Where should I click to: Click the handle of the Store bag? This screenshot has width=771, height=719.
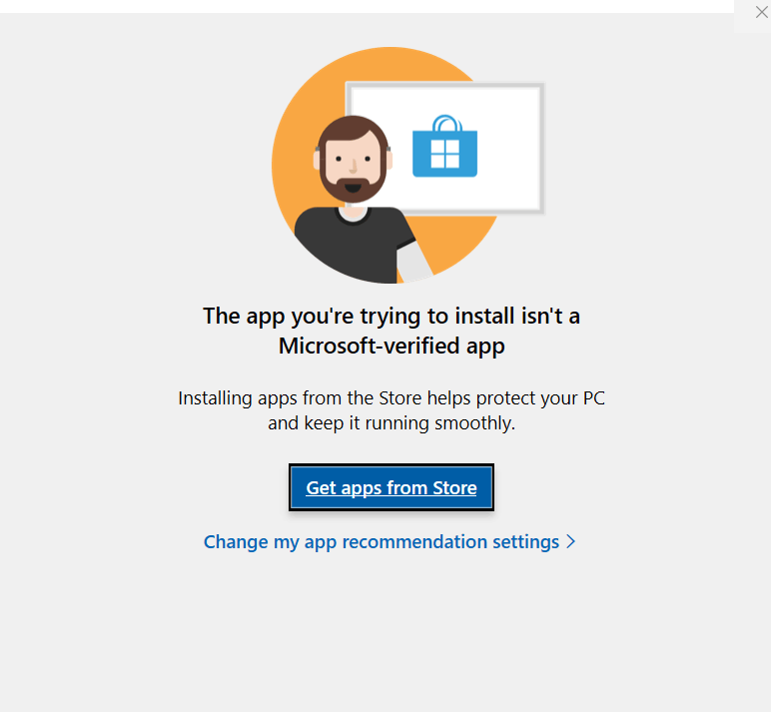(x=446, y=124)
